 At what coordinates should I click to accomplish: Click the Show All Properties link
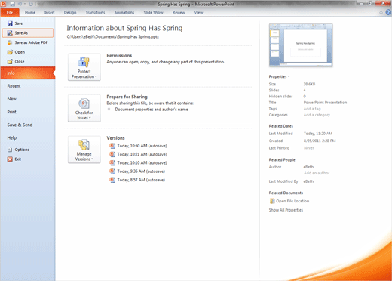[286, 210]
